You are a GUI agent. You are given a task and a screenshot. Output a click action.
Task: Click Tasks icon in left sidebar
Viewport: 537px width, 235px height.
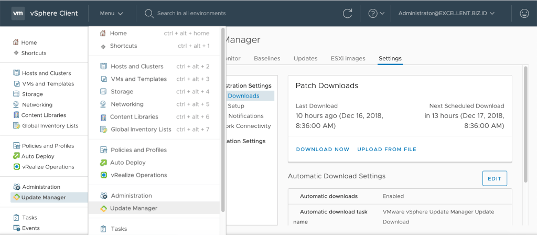point(16,218)
